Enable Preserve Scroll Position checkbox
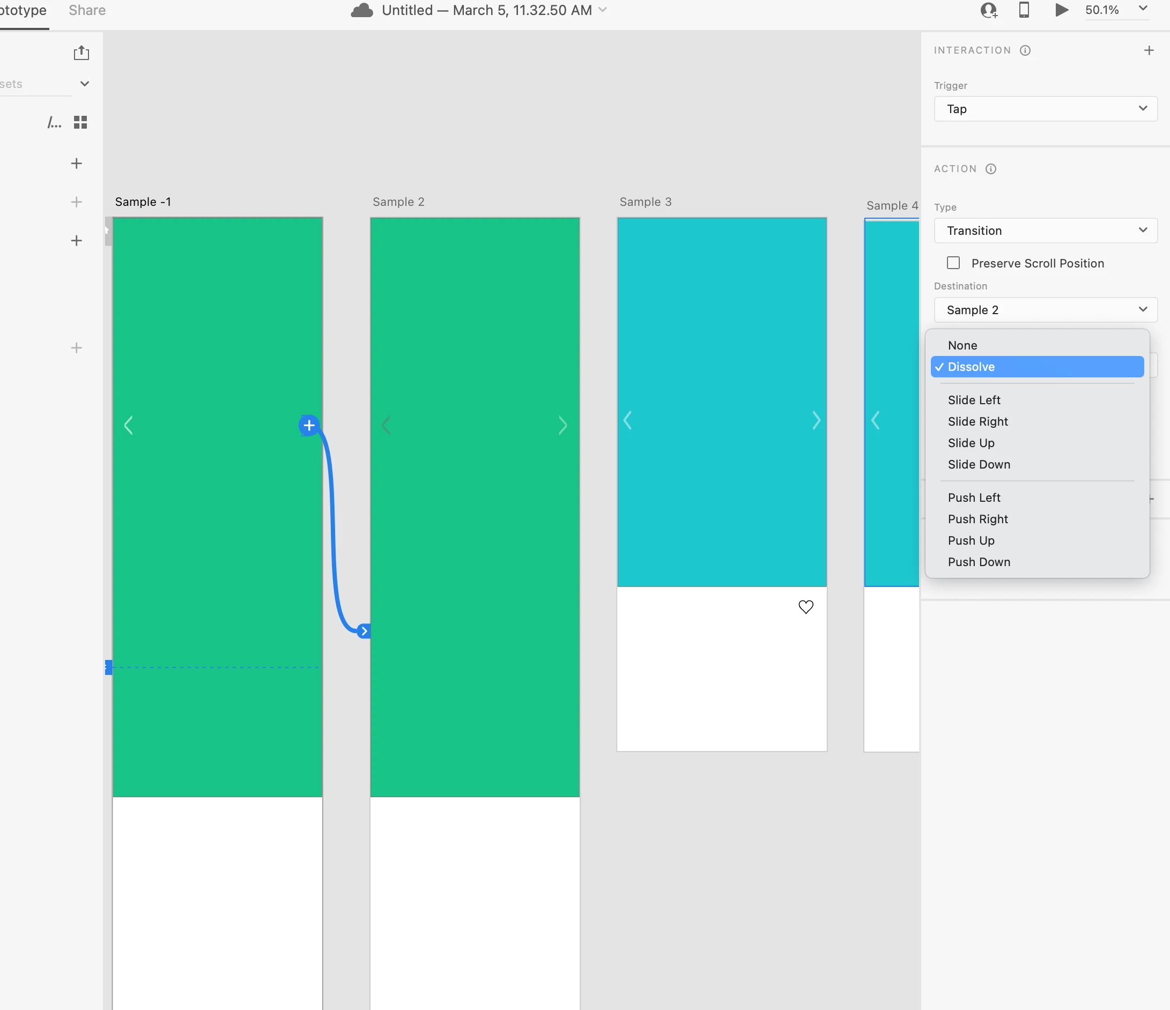Screen dimensions: 1170x1010 pyautogui.click(x=953, y=263)
